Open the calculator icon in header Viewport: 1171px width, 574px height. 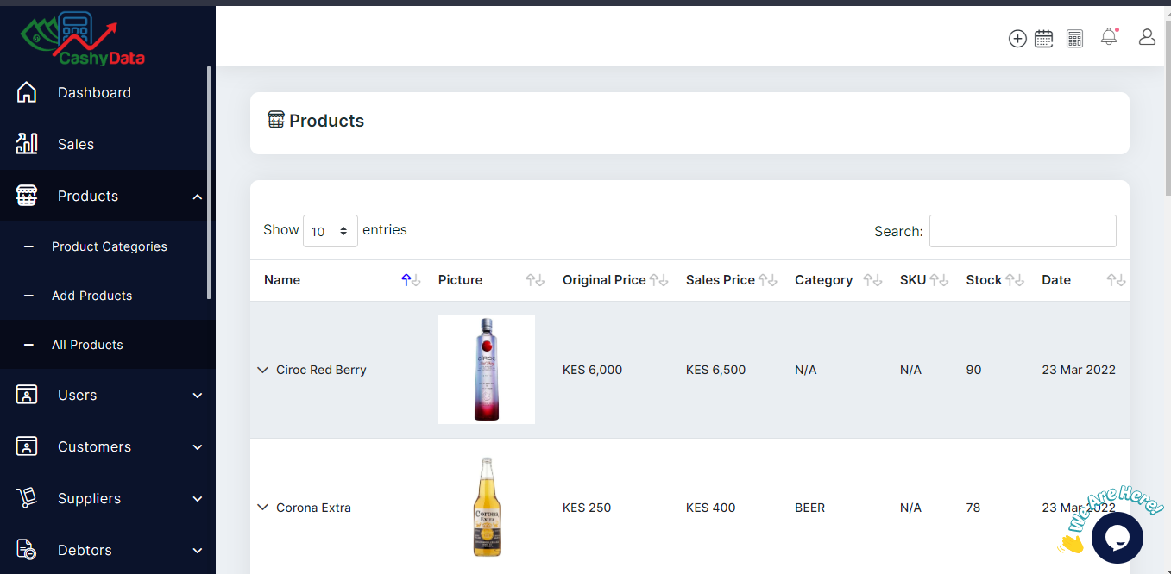(x=1074, y=39)
